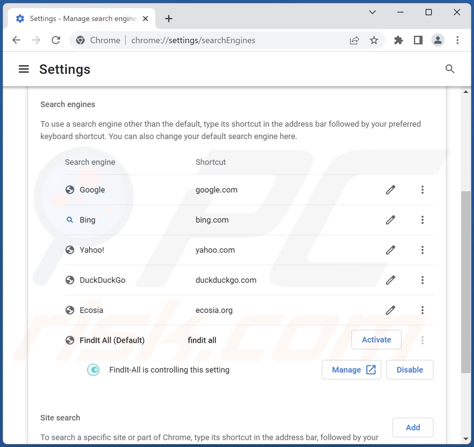This screenshot has height=447, width=474.
Task: Open the tab search dropdown chevron
Action: (373, 12)
